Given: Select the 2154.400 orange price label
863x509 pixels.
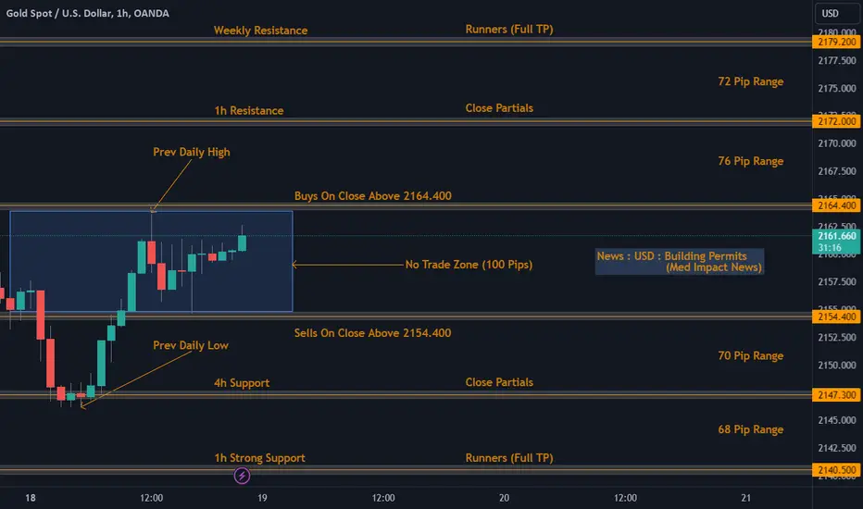Looking at the screenshot, I should [836, 317].
